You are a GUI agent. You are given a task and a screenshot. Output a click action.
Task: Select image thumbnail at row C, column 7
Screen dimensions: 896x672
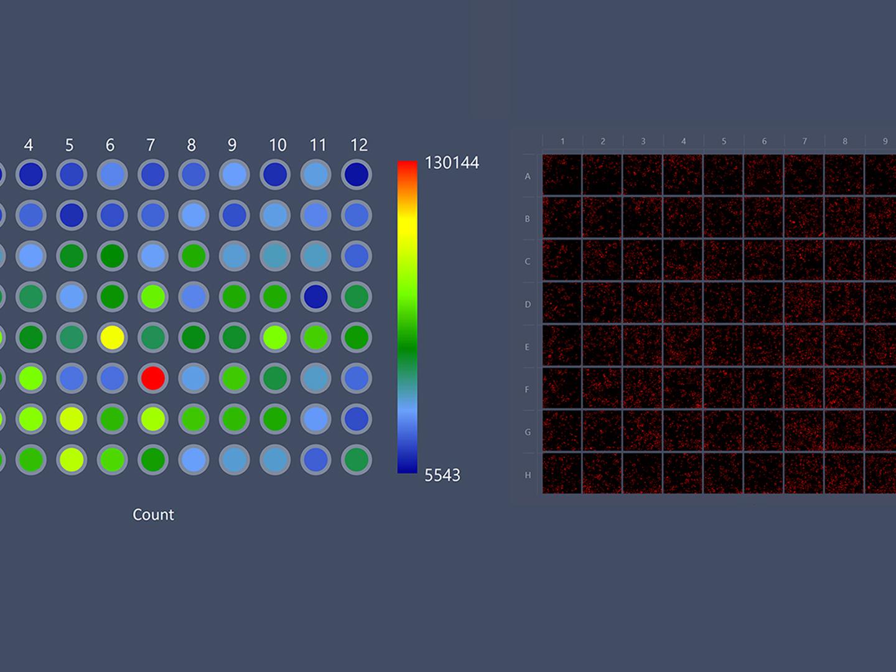click(804, 261)
